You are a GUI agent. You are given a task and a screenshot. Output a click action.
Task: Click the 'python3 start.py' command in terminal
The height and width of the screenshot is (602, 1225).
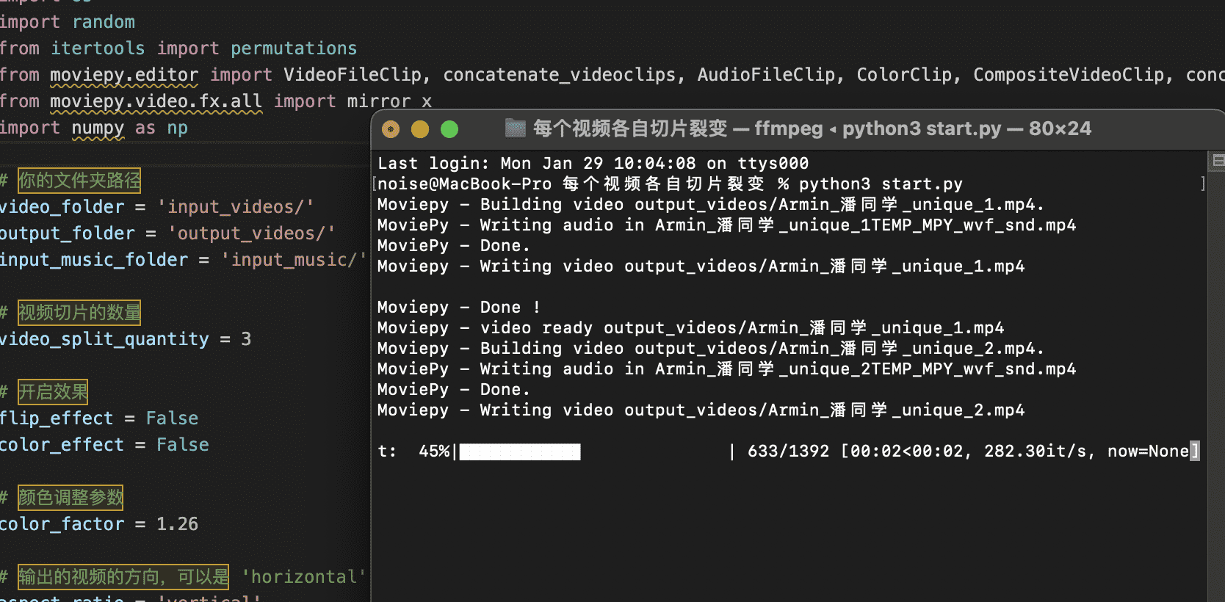(881, 184)
